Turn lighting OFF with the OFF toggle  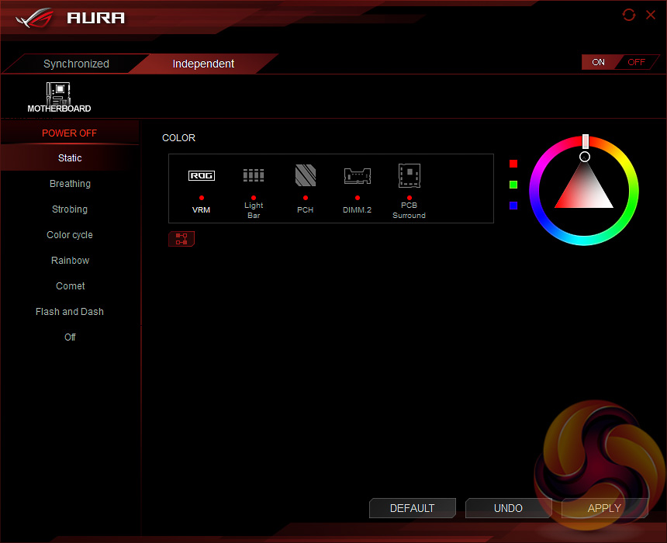coord(637,62)
